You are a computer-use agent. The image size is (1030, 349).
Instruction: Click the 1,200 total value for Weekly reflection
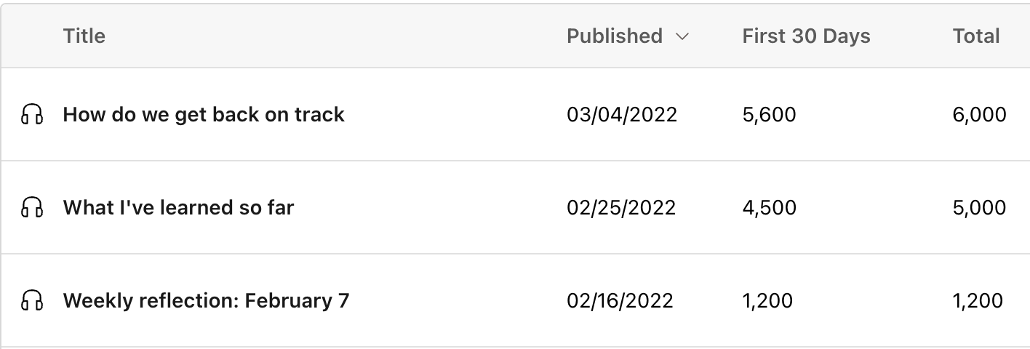(978, 300)
